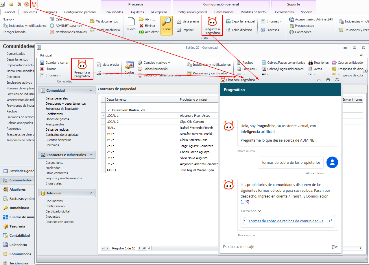Open Tabla dinámica

(239, 30)
